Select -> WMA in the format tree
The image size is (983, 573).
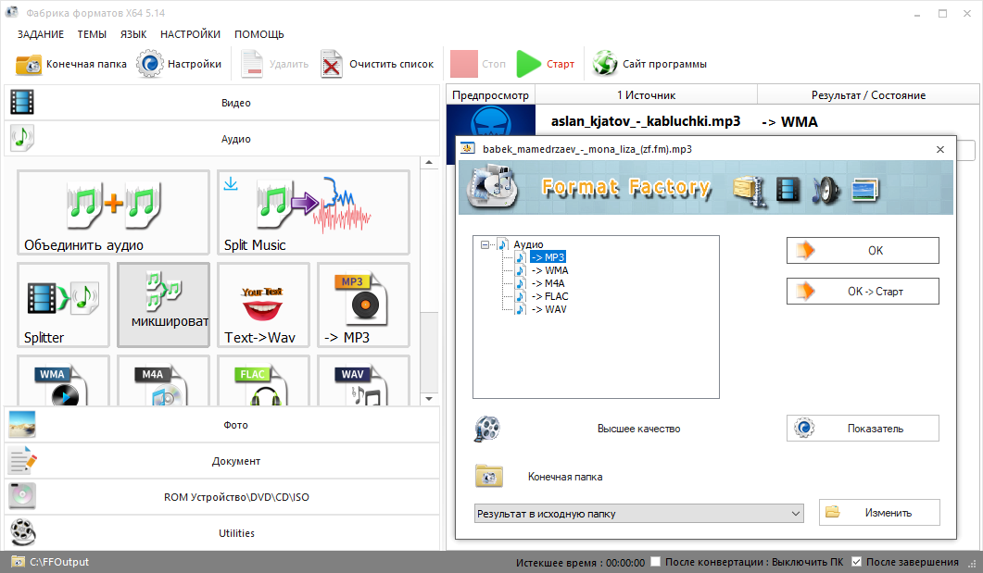click(x=549, y=270)
